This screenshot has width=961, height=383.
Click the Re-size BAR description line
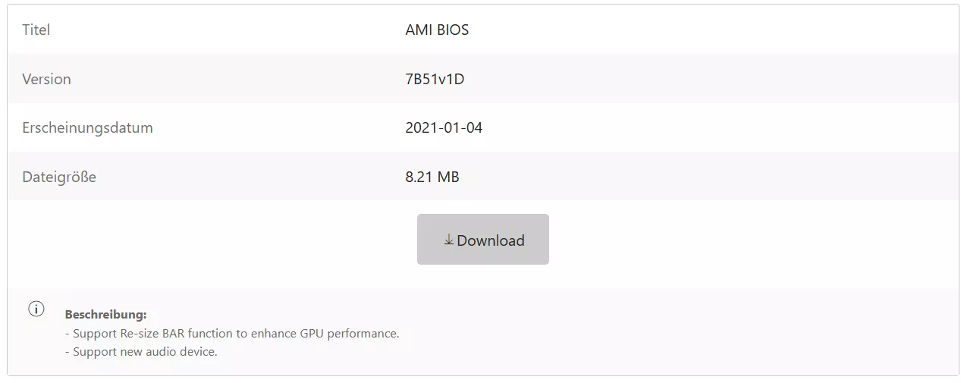(232, 333)
